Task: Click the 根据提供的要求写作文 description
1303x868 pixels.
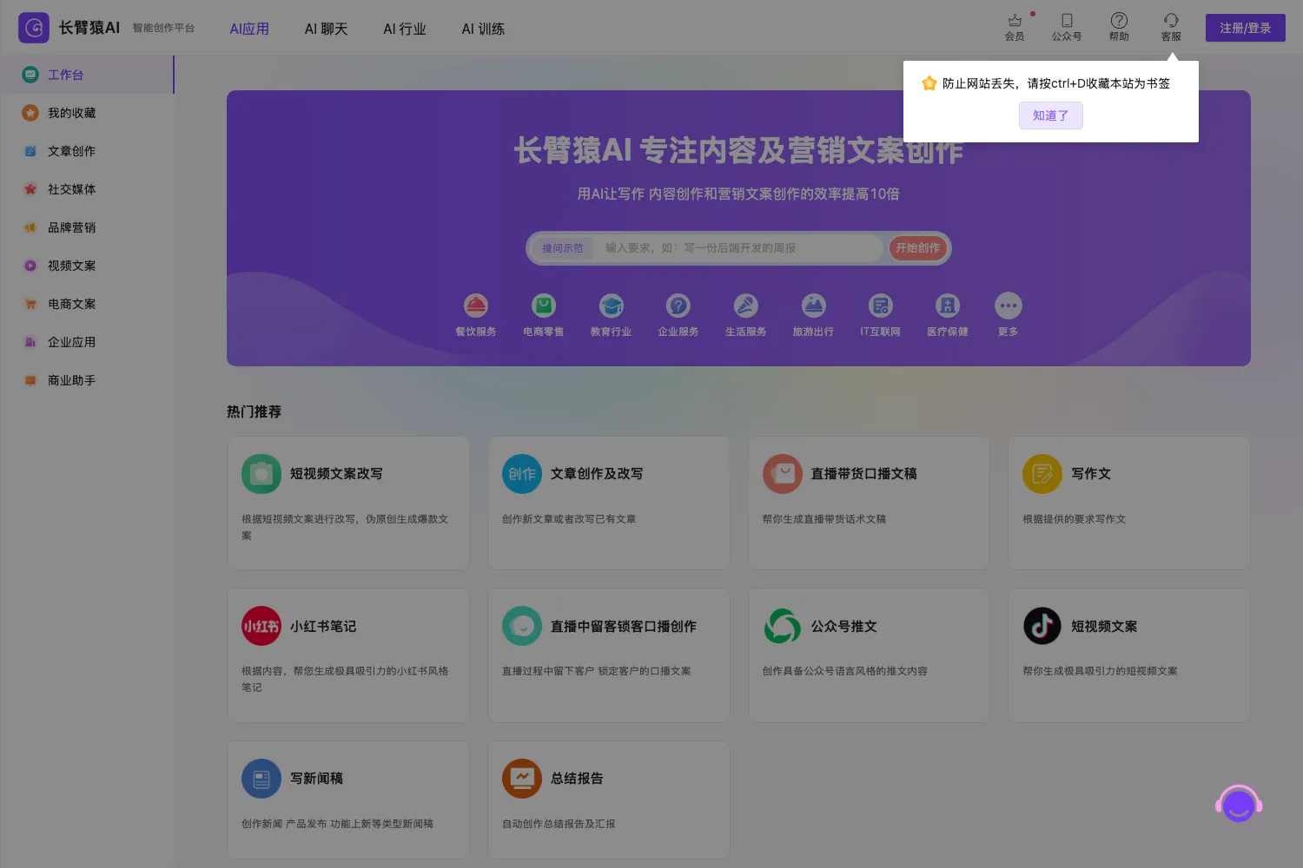Action: coord(1074,519)
